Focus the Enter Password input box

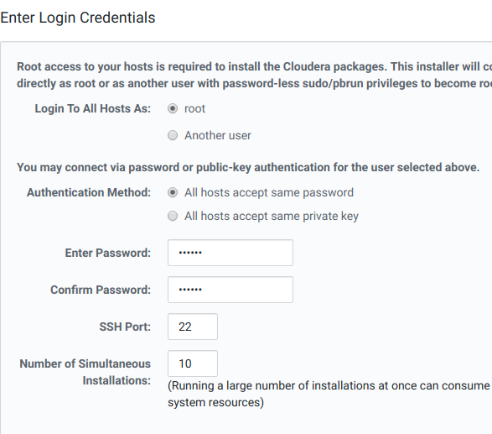click(230, 253)
